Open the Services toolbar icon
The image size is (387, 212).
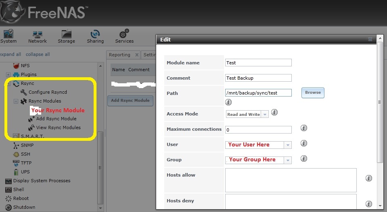(x=124, y=36)
